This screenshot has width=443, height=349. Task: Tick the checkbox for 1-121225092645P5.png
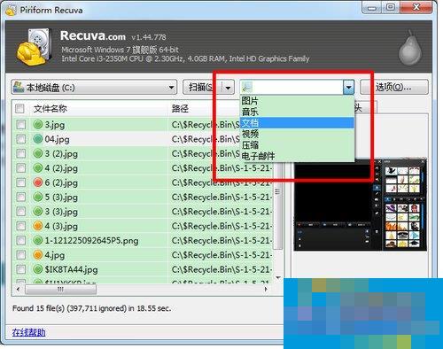coord(20,240)
